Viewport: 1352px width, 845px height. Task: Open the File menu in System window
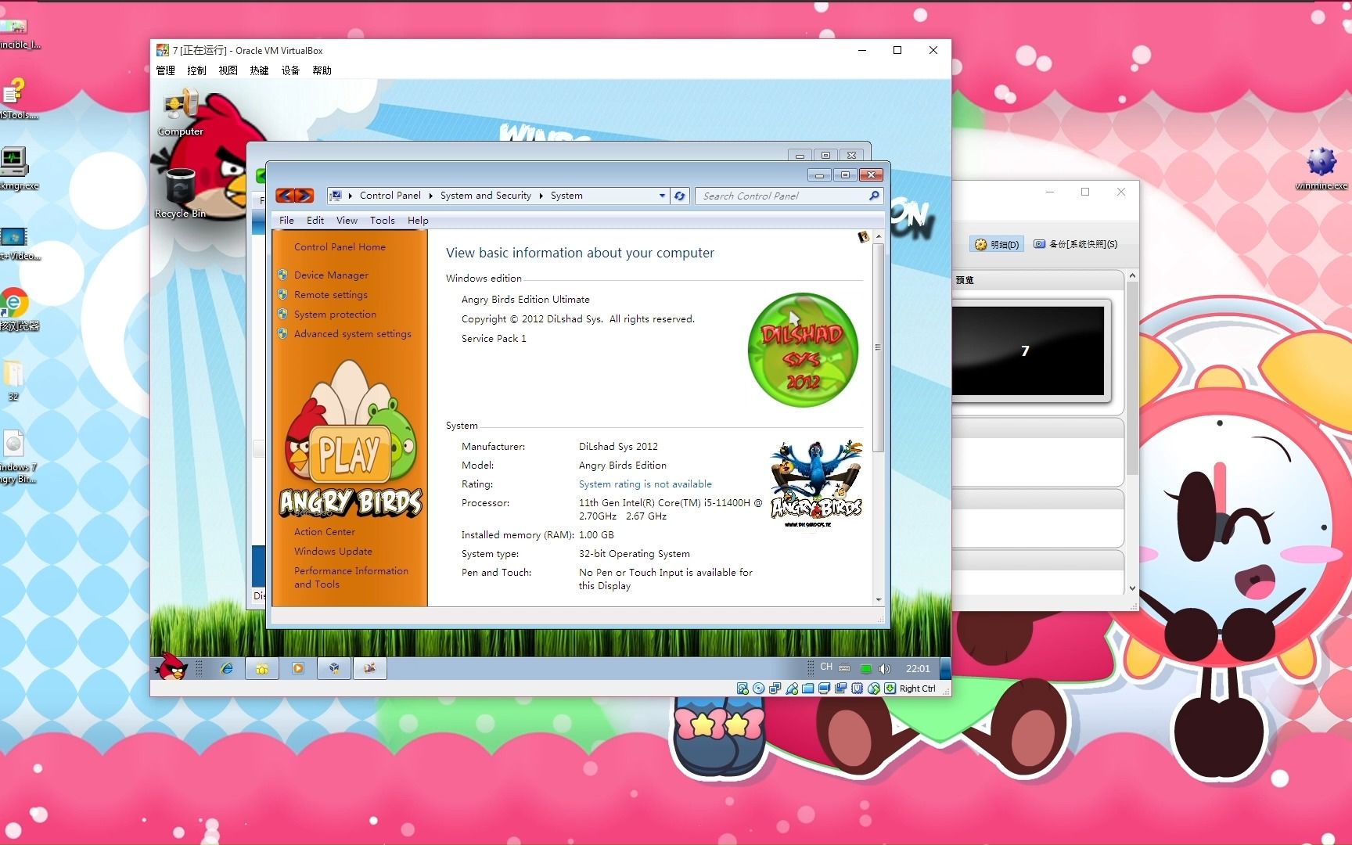click(286, 221)
